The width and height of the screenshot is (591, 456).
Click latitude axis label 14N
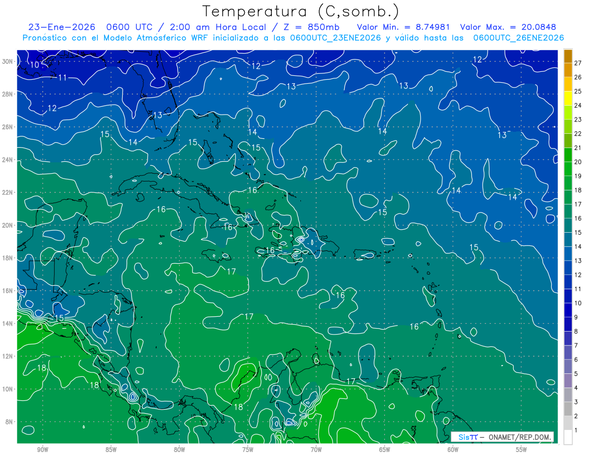[x=7, y=324]
